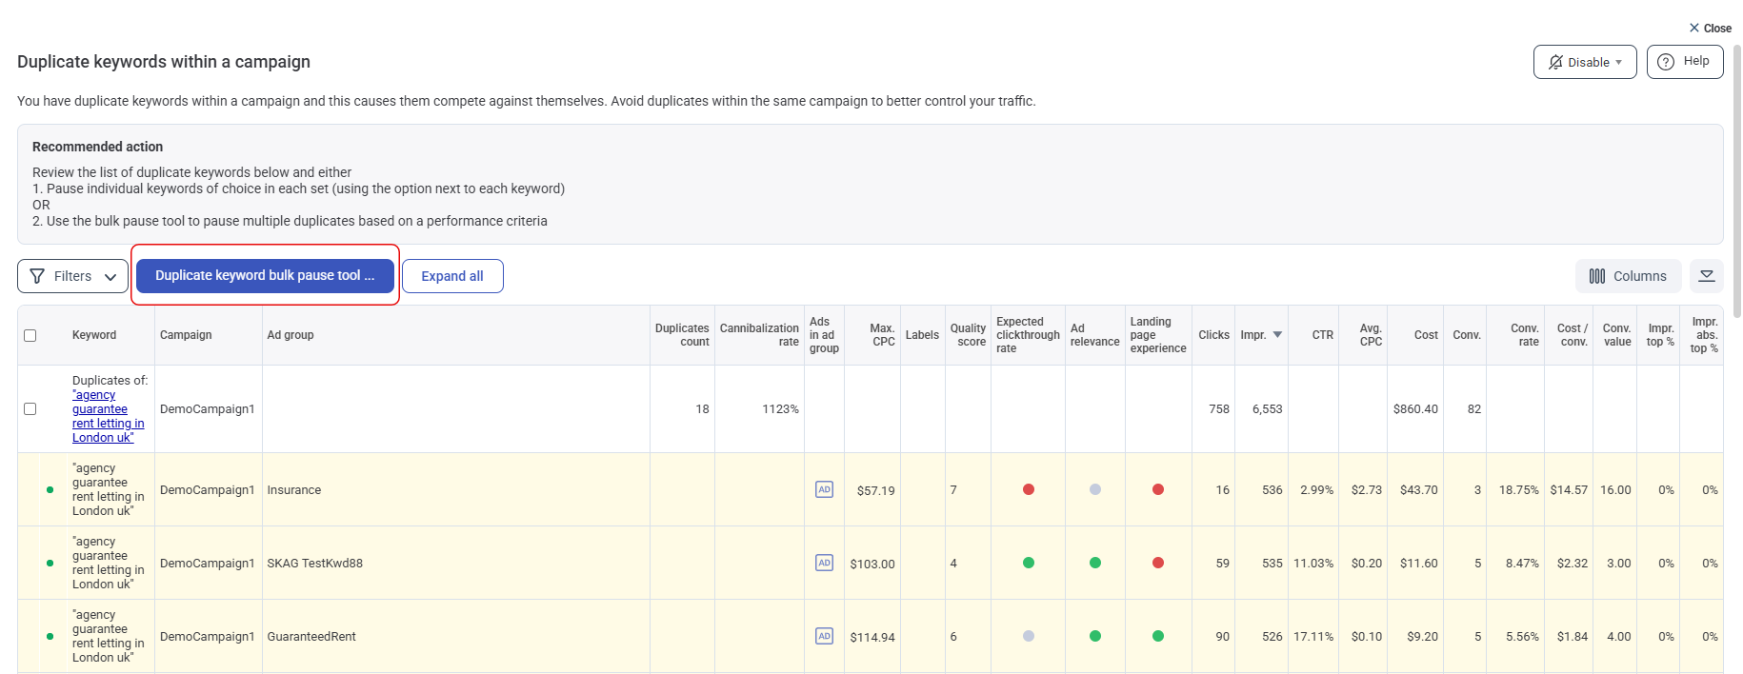Image resolution: width=1743 pixels, height=674 pixels.
Task: Sort by Quality score column header
Action: 968,335
